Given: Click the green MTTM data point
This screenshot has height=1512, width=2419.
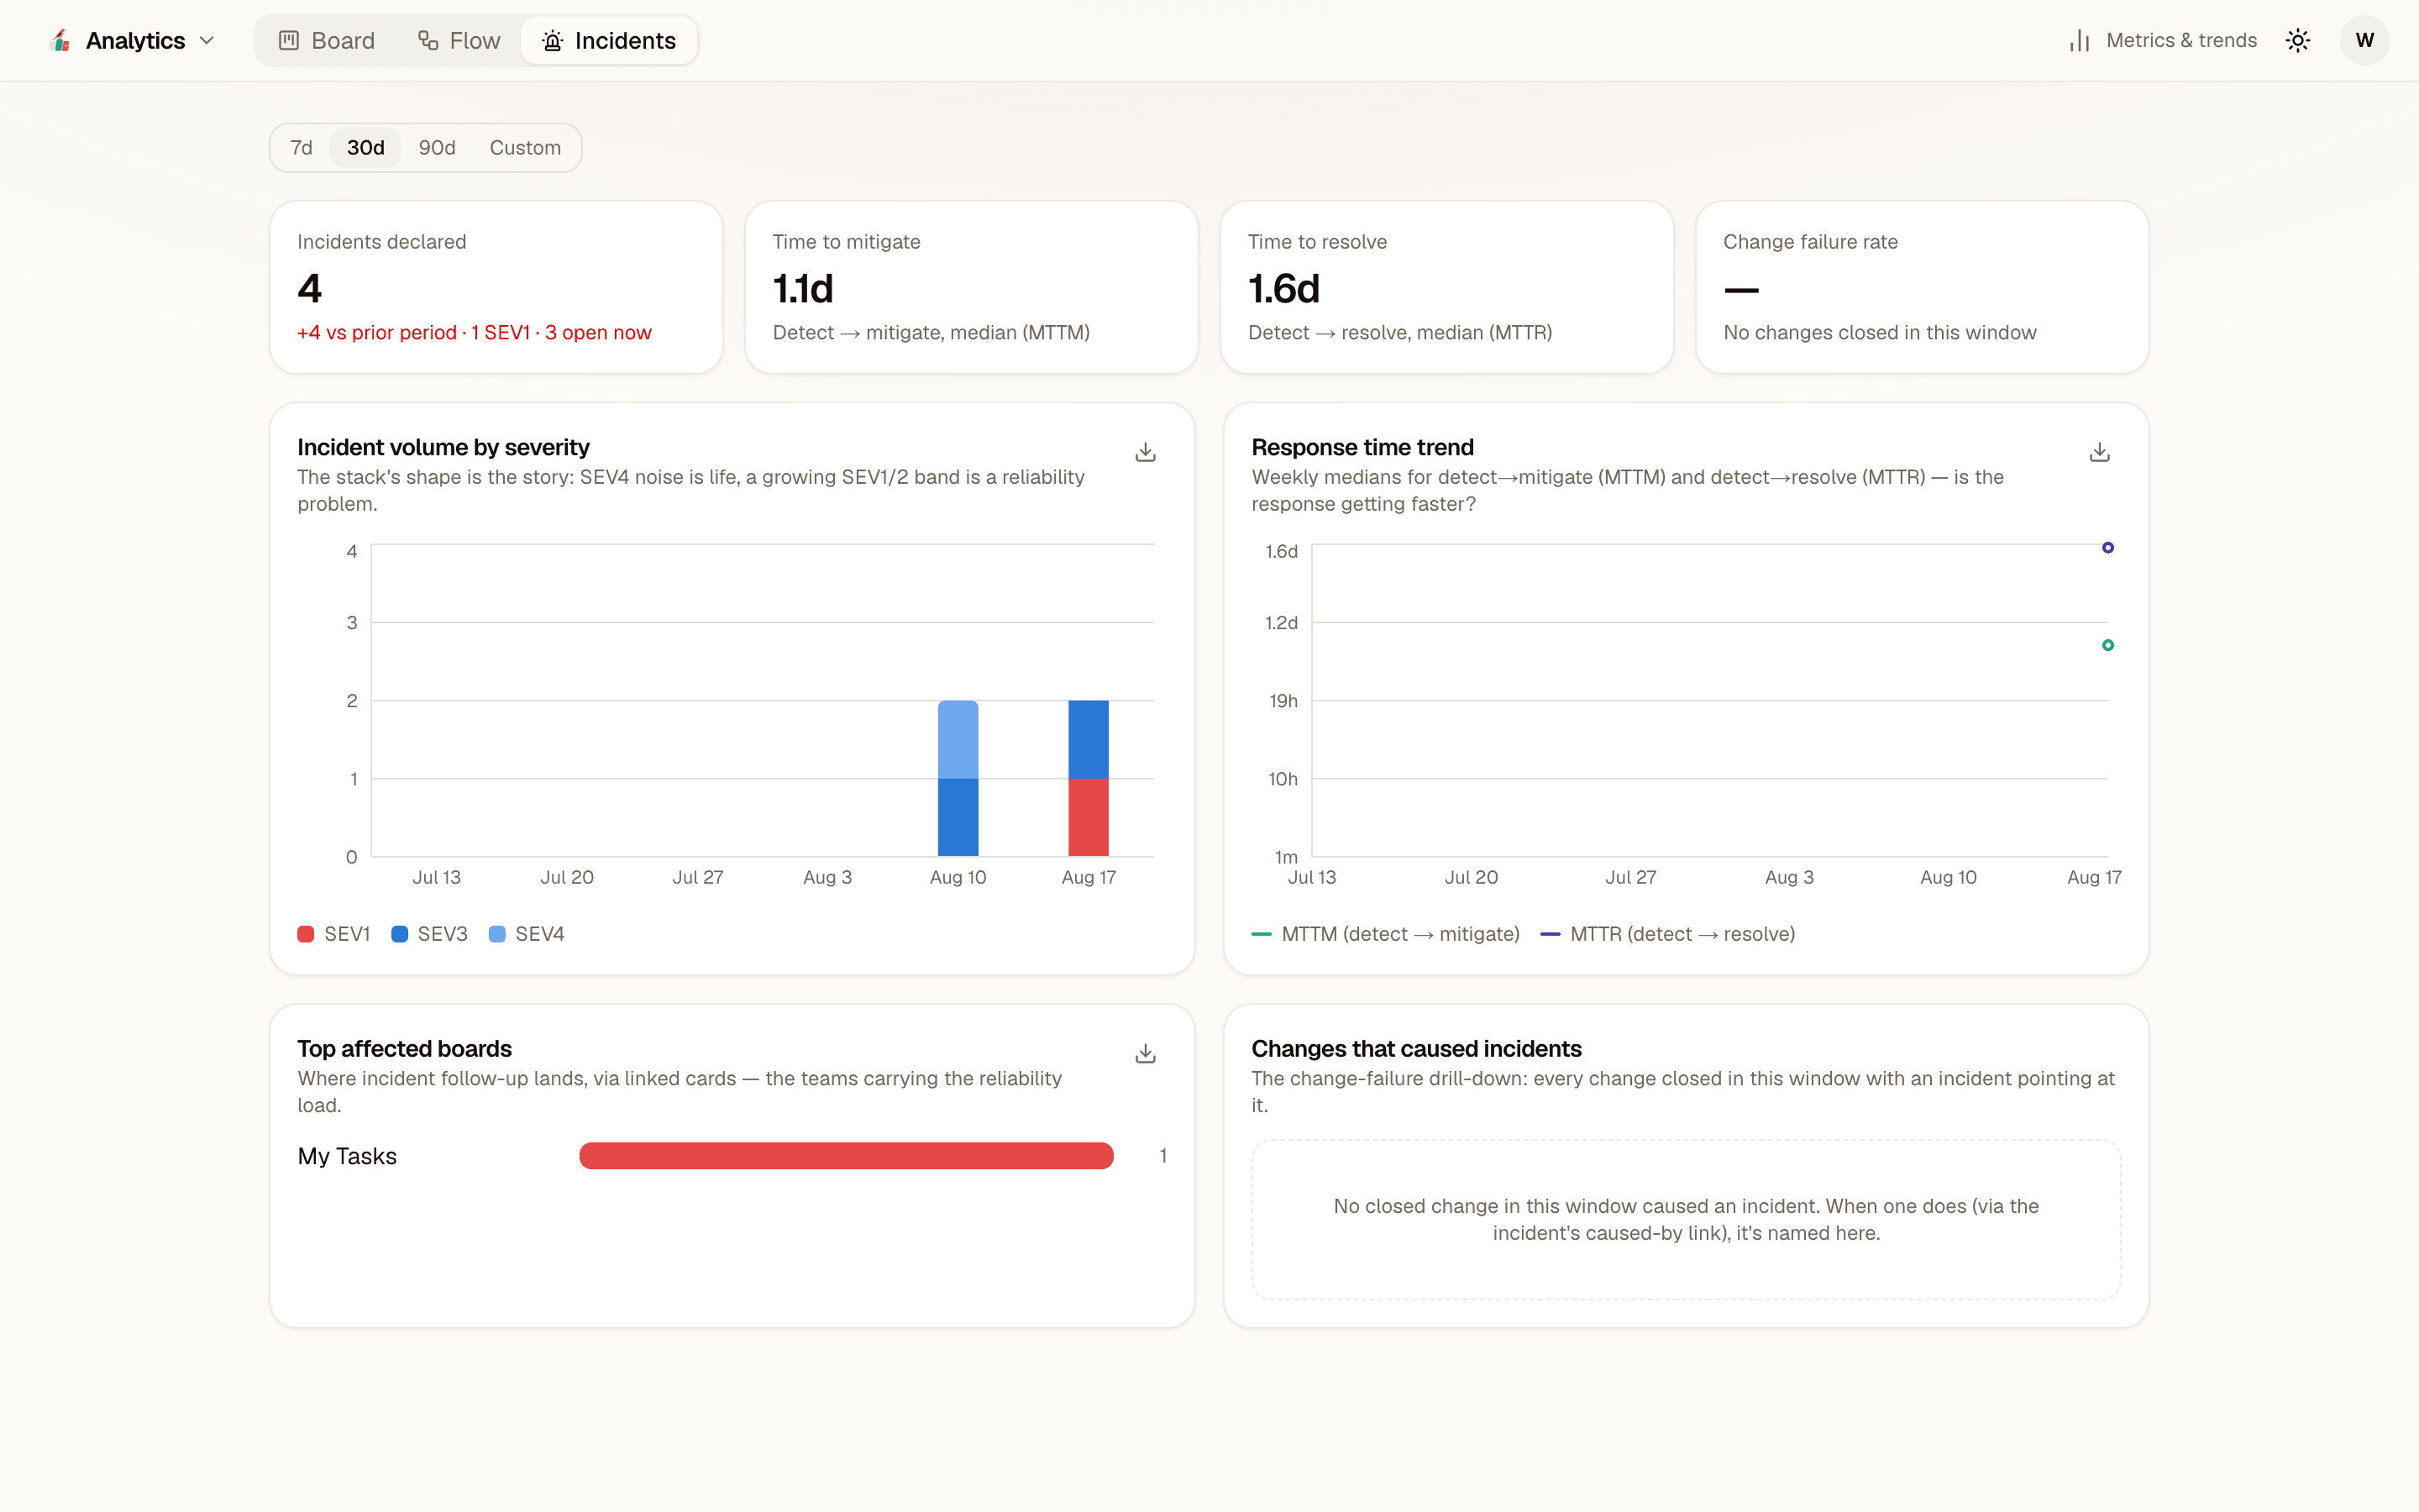Looking at the screenshot, I should tap(2107, 645).
